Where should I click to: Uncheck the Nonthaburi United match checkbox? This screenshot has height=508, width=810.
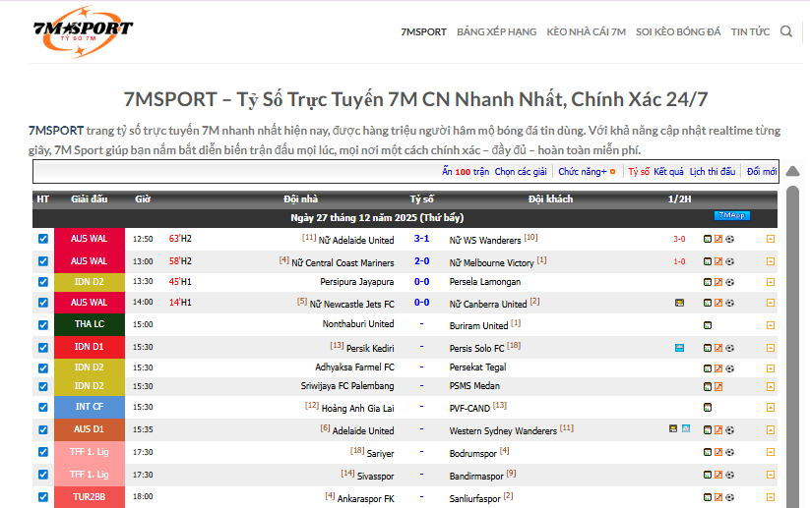point(42,325)
